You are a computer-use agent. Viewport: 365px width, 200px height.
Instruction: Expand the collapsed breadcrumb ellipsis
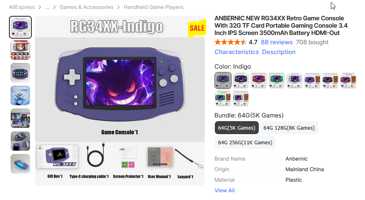pyautogui.click(x=47, y=7)
